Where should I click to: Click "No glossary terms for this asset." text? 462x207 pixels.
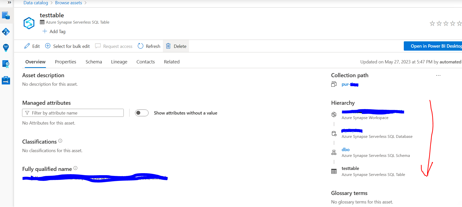click(362, 202)
